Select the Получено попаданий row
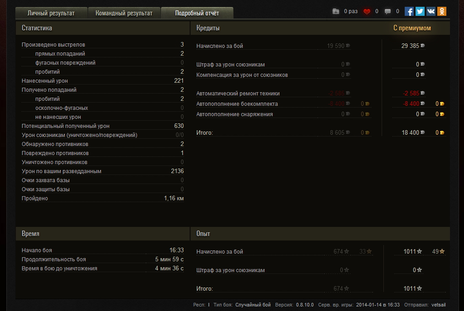 103,90
